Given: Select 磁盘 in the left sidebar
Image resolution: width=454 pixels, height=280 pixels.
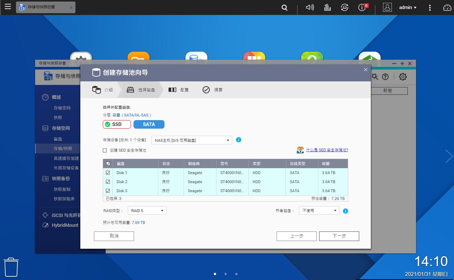Looking at the screenshot, I should click(58, 139).
